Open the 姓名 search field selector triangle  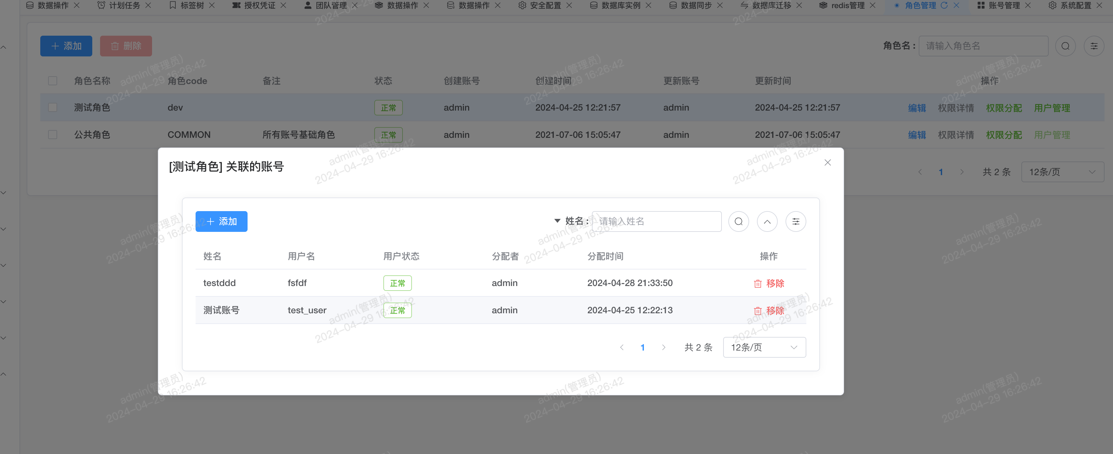(x=557, y=221)
